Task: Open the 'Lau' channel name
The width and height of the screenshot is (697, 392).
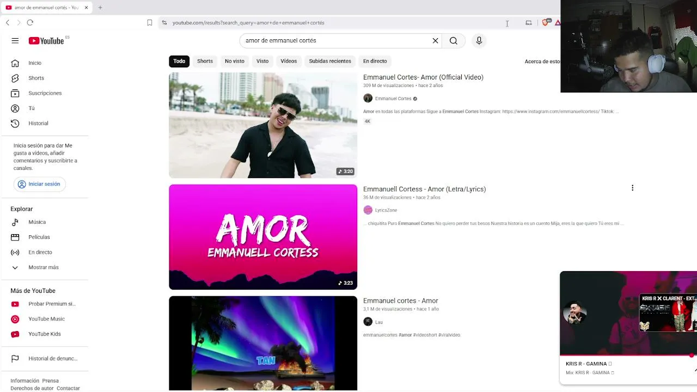Action: point(379,322)
